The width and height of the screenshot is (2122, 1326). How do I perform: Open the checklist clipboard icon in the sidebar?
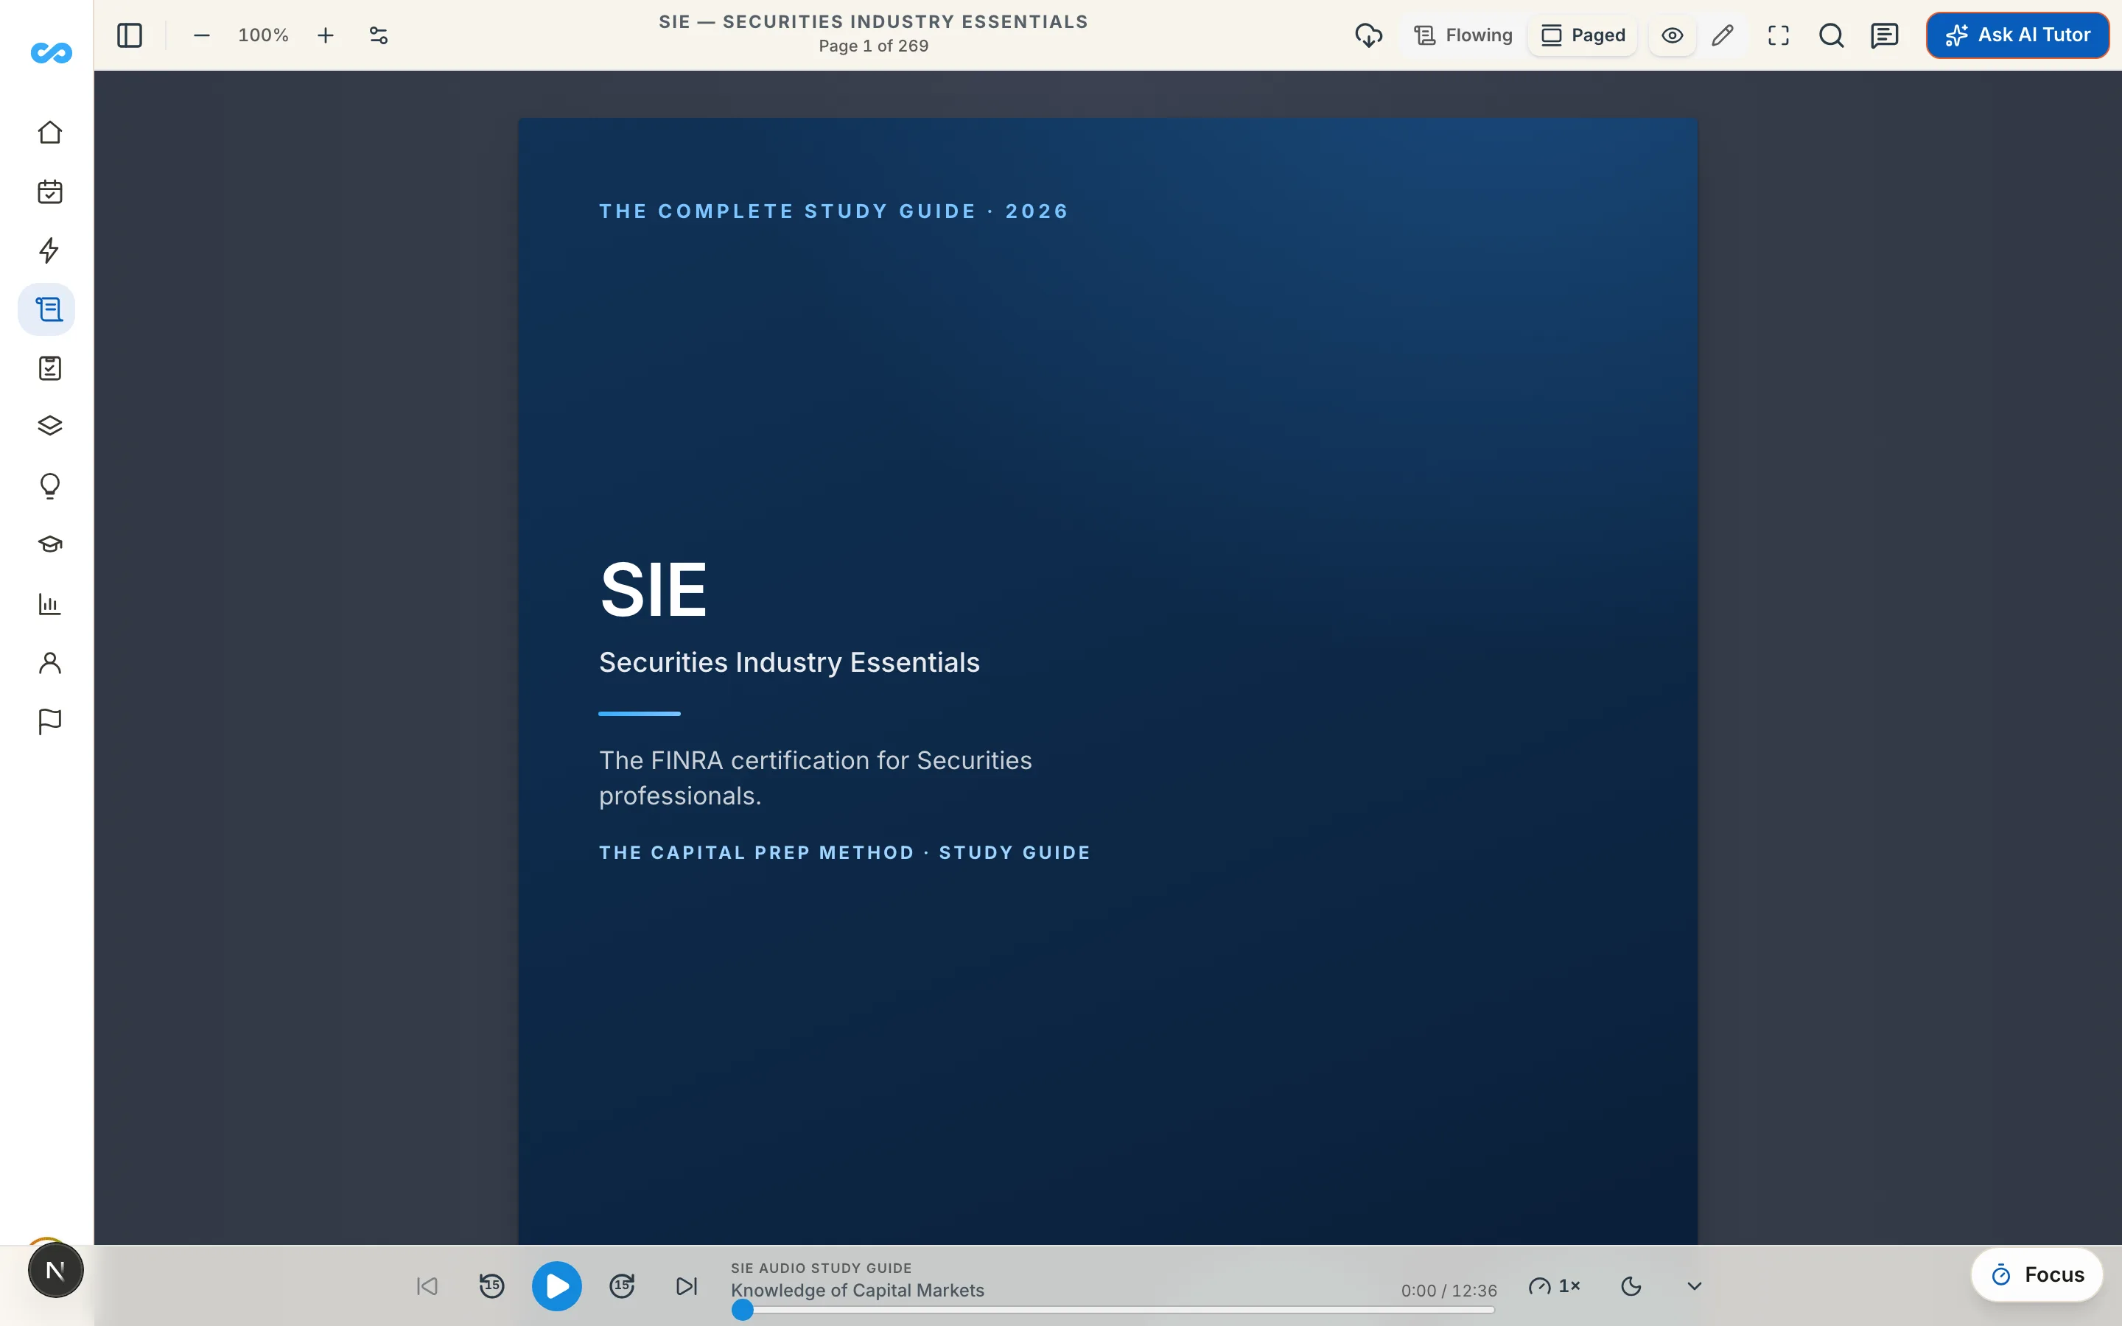(x=50, y=368)
